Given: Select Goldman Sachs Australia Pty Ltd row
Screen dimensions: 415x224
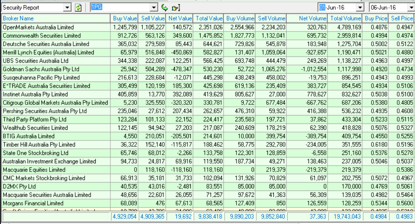Looking at the screenshot, I should [x=207, y=69].
